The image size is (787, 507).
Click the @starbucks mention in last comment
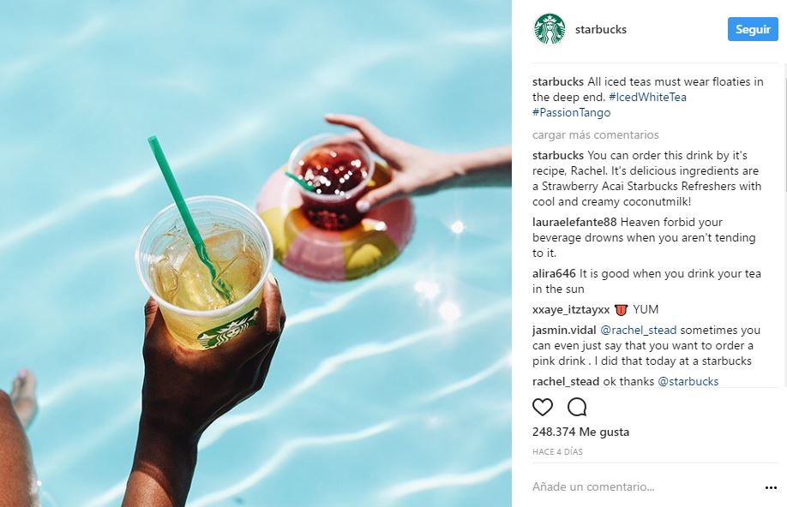tap(688, 381)
